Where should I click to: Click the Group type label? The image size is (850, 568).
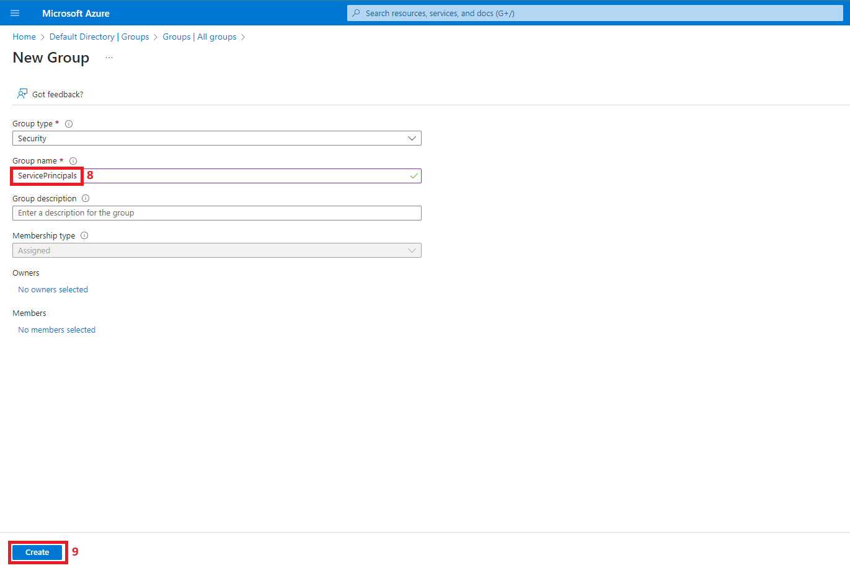click(32, 124)
